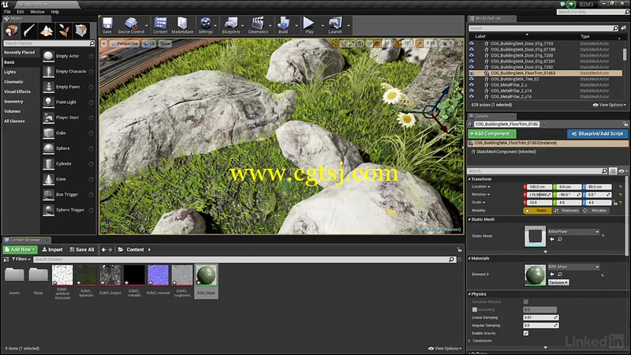The width and height of the screenshot is (631, 355).
Task: Open Textures dropdown under material
Action: [x=558, y=282]
